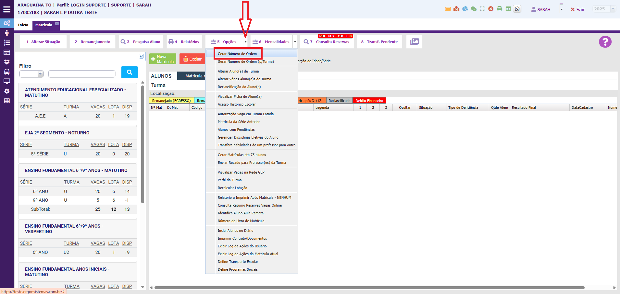Click the Nova Matrícula button

point(163,59)
